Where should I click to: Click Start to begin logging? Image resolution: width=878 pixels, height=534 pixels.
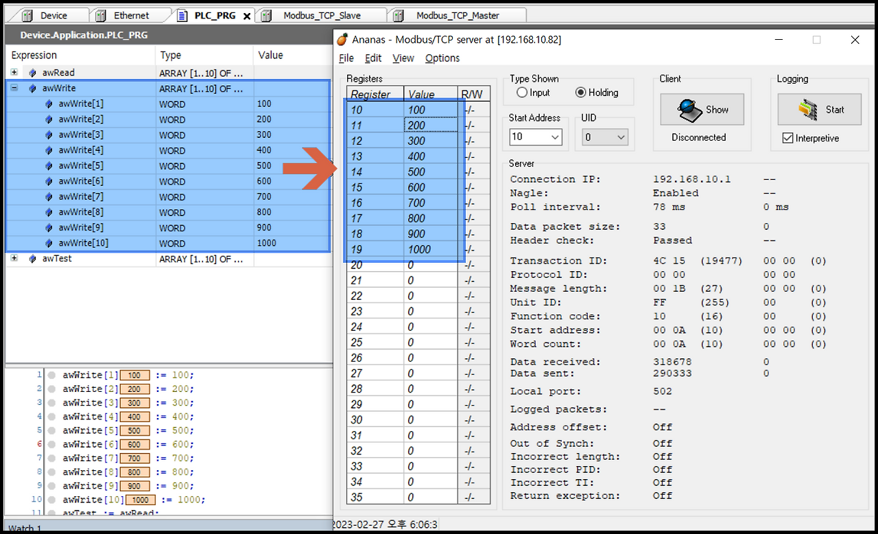[x=818, y=109]
